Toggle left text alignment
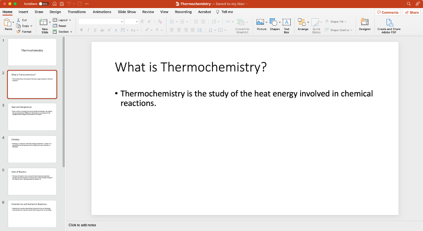 tap(172, 30)
